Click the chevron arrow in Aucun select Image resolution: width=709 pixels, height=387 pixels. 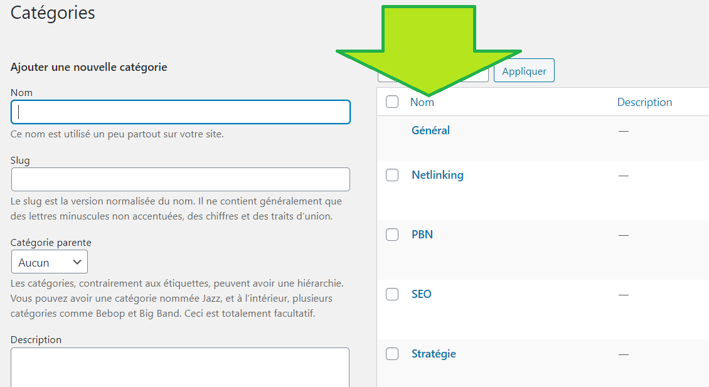point(77,262)
